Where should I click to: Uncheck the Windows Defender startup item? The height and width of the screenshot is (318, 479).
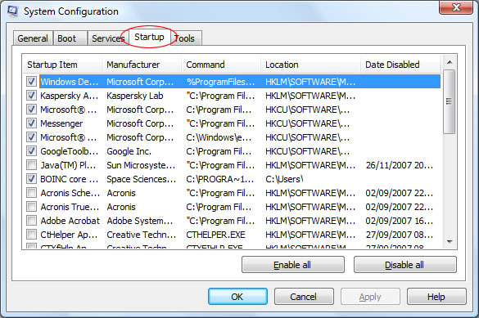click(31, 82)
